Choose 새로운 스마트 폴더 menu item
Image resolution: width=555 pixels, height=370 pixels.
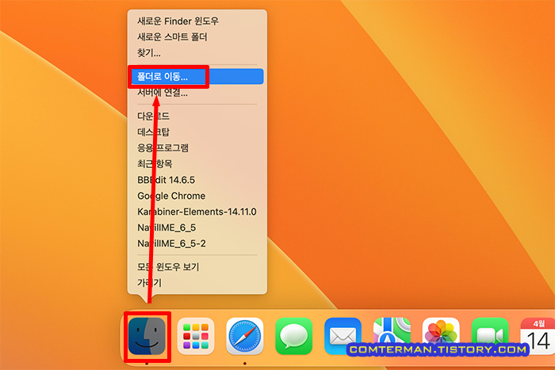point(197,37)
